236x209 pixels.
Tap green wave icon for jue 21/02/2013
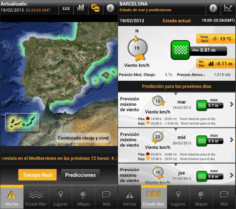pos(202,177)
